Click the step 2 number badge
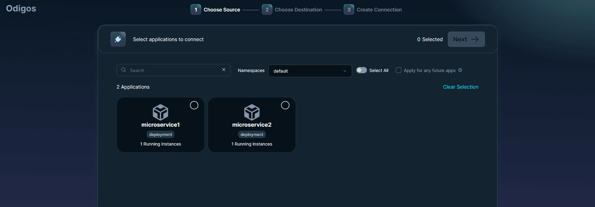 click(267, 10)
